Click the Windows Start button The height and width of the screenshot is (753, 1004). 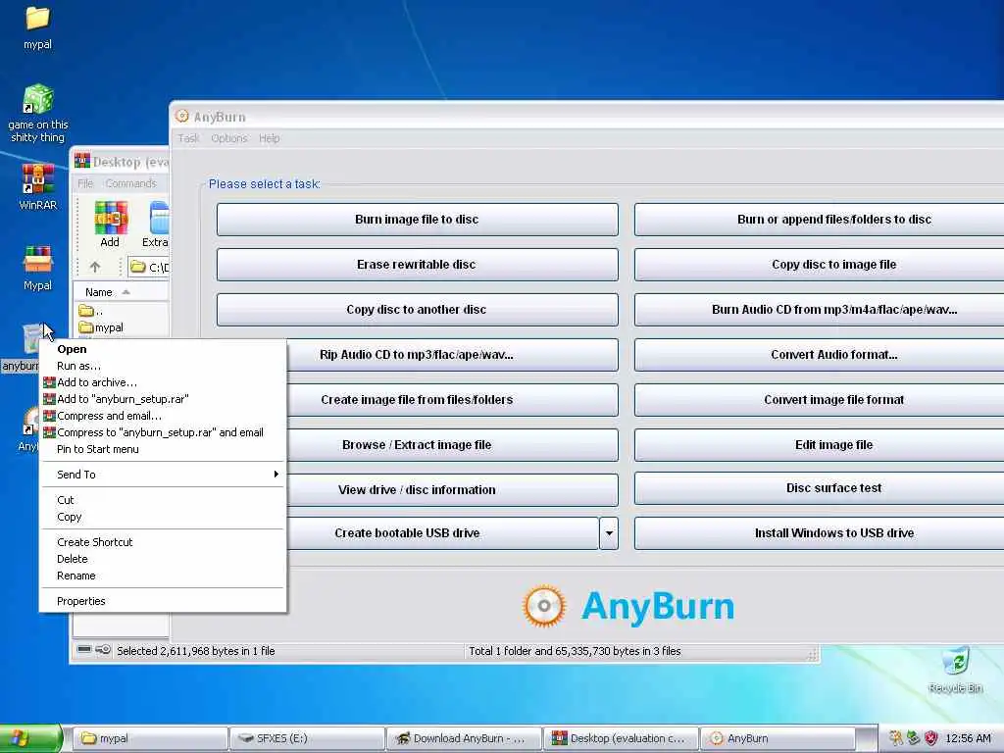pos(30,738)
